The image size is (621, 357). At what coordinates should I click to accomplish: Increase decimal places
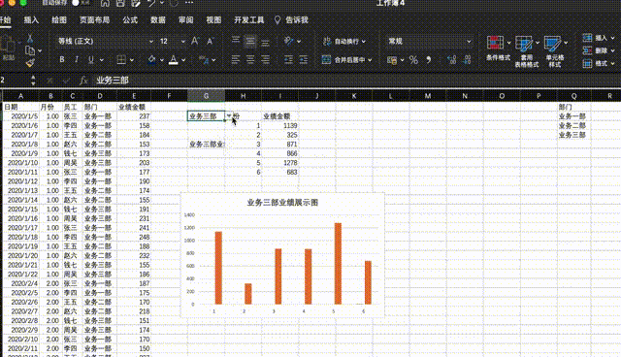point(451,60)
